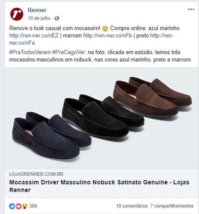Open Renner profile picture logo

point(16,14)
